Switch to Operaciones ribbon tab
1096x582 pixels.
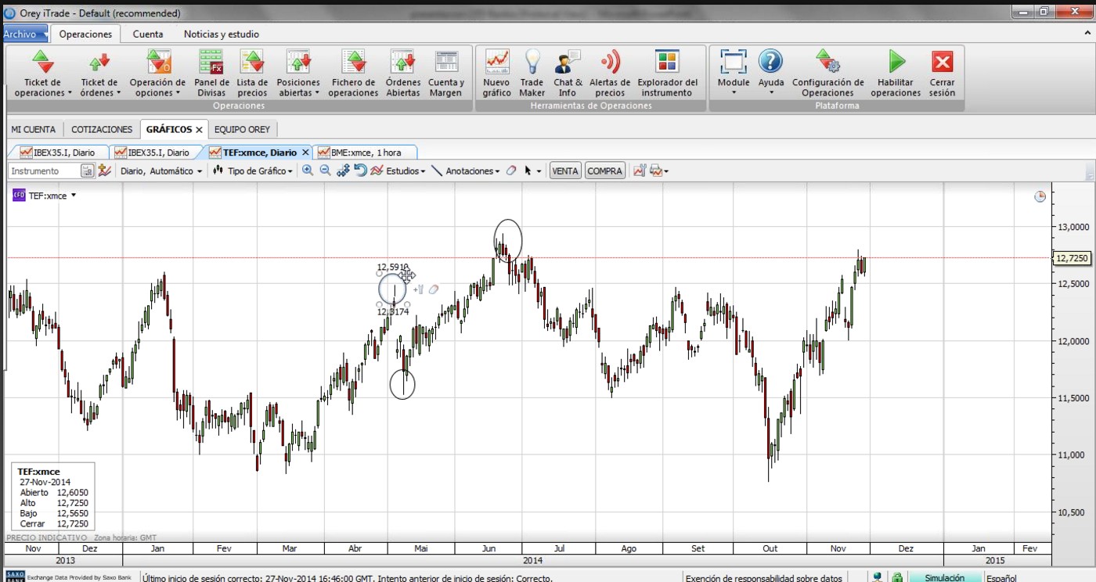(86, 34)
